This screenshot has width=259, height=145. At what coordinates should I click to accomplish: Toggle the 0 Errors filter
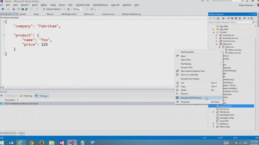(x=12, y=96)
